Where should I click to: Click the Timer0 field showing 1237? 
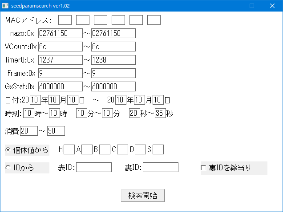[61, 60]
